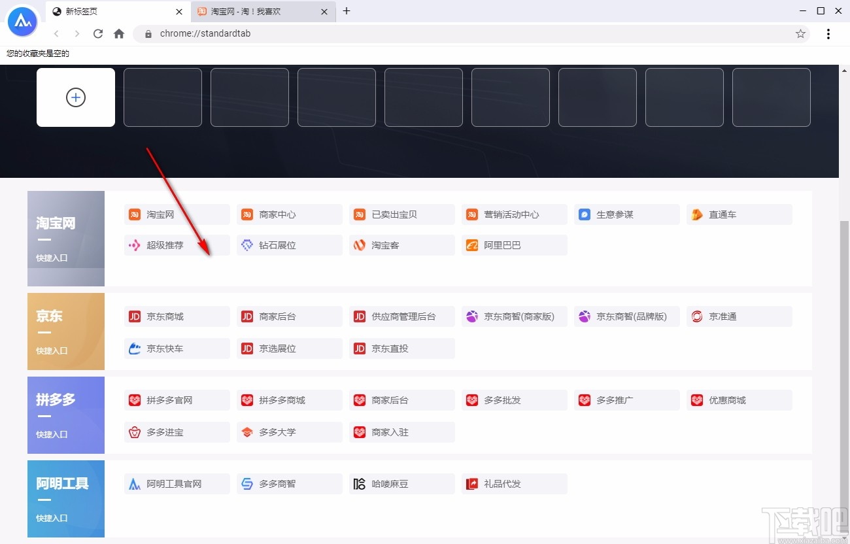Open 营销活动中心 shortcut

(515, 214)
